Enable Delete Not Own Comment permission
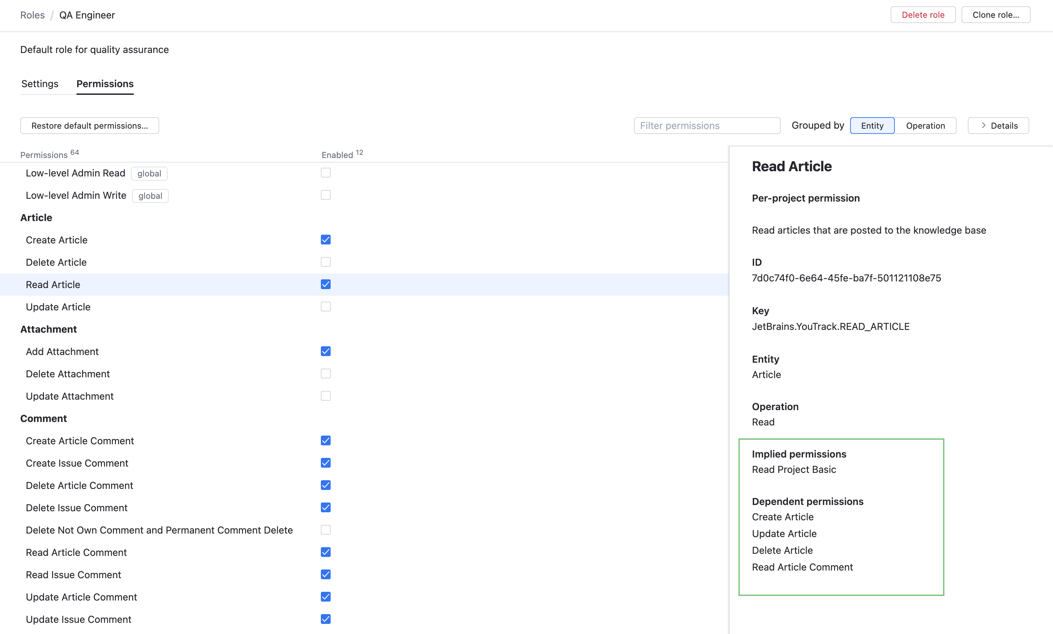 coord(326,530)
